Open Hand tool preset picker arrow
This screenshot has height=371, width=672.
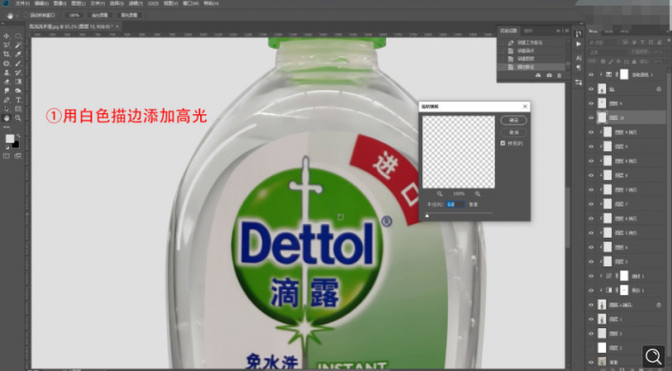coord(17,15)
